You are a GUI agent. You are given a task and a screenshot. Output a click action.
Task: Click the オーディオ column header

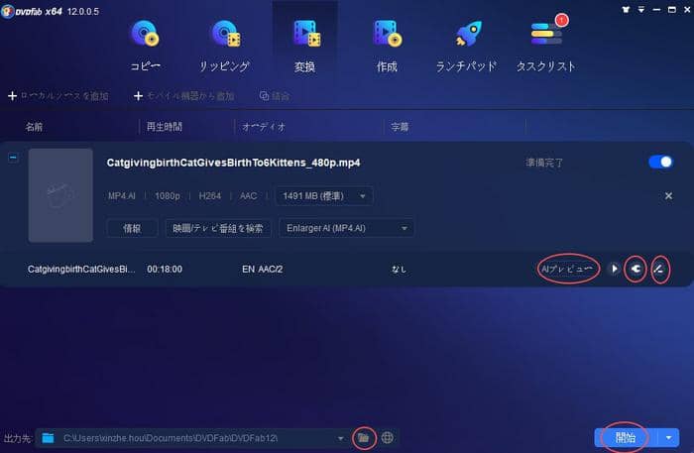pyautogui.click(x=264, y=128)
